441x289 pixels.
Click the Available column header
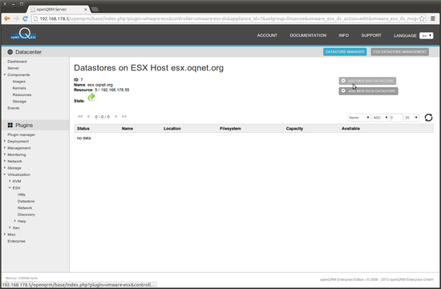[350, 129]
